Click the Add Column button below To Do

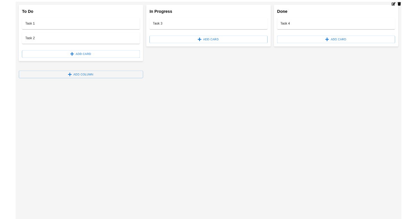pyautogui.click(x=81, y=74)
